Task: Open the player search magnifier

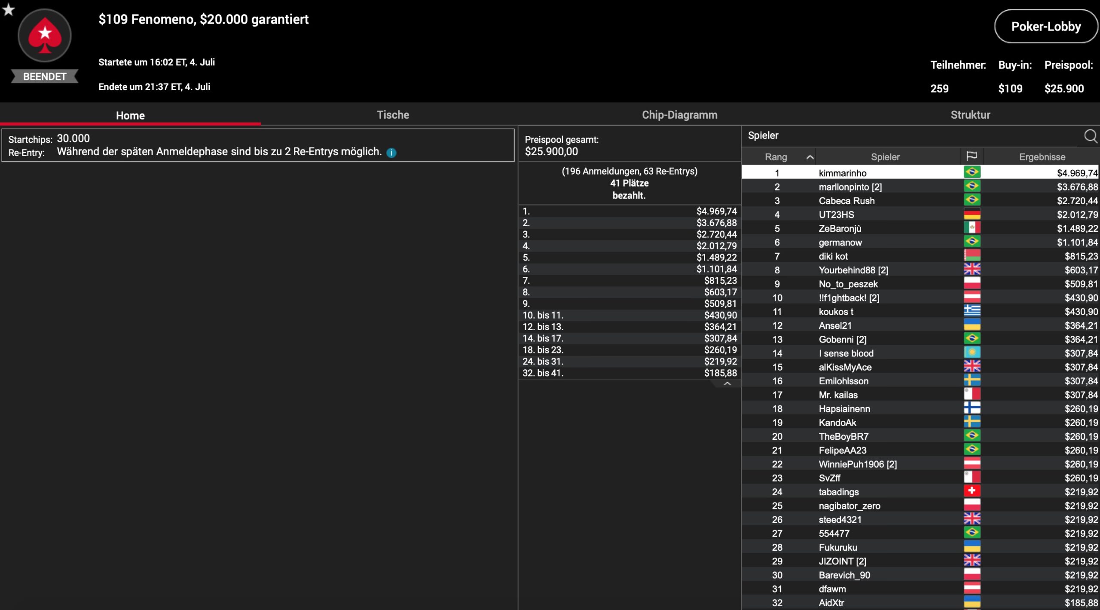Action: click(1090, 136)
